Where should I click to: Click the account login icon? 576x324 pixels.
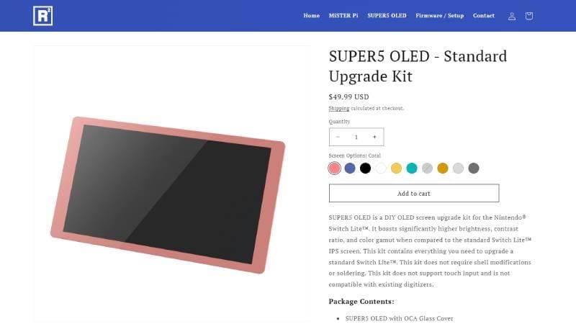click(x=512, y=16)
